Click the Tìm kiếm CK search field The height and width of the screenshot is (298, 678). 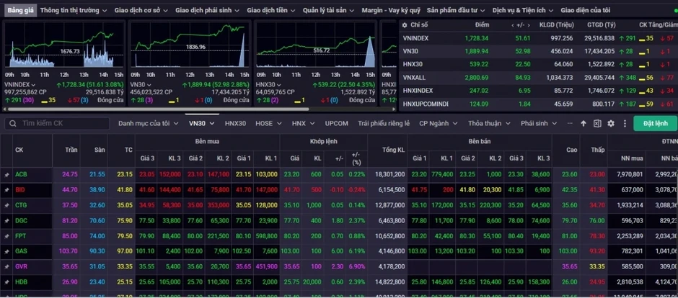[57, 123]
